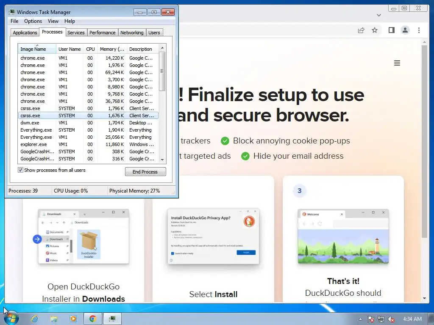The height and width of the screenshot is (325, 434).
Task: Sort processes by Description column
Action: pyautogui.click(x=143, y=49)
